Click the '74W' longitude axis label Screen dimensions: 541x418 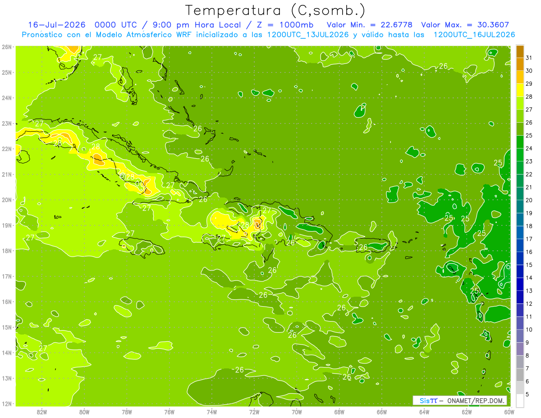click(x=212, y=412)
